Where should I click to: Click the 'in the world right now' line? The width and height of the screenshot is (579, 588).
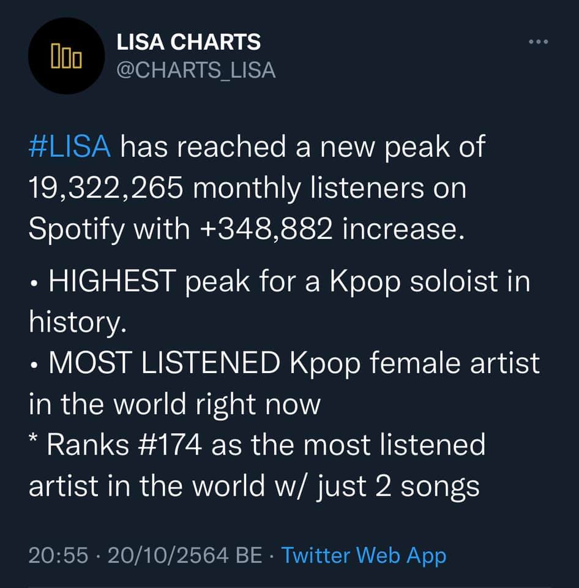click(x=174, y=404)
